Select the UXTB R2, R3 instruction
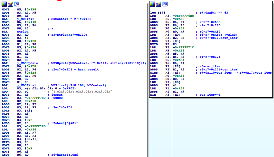This screenshot has width=274, height=157. (163, 44)
